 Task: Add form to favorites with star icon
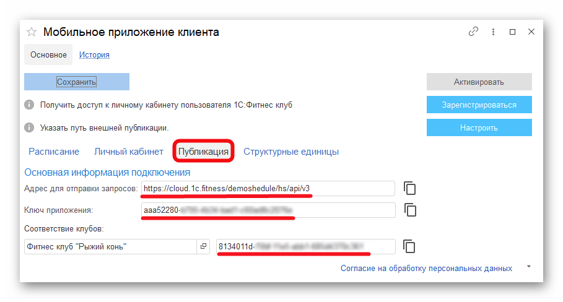[x=32, y=32]
